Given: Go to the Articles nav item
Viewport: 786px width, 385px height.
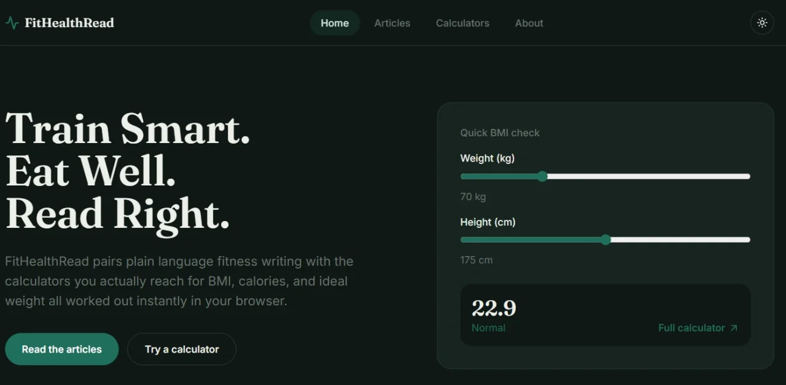Looking at the screenshot, I should 392,23.
